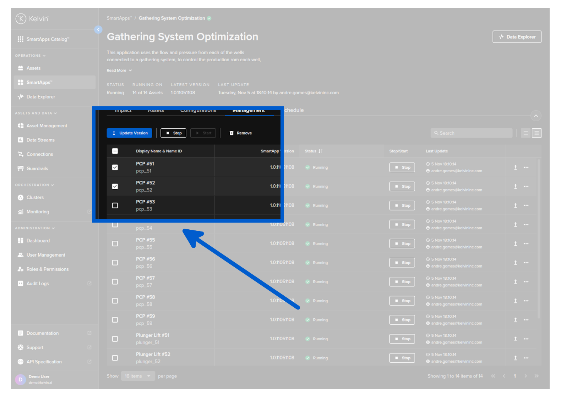
Task: Expand the Read More description
Action: click(x=119, y=71)
